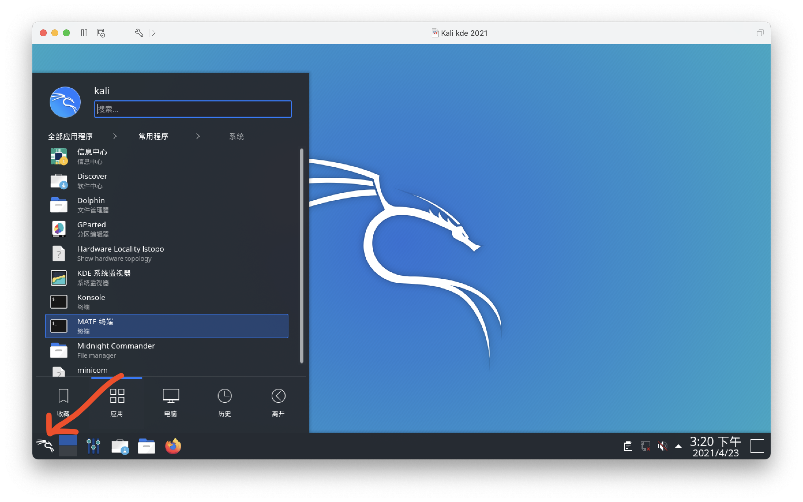Viewport: 803px width, 502px height.
Task: Click the kali user avatar
Action: 65,102
